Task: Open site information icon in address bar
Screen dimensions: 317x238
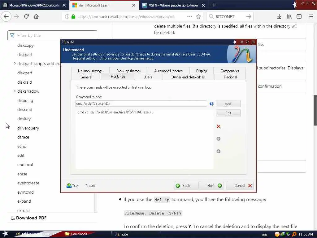Action: click(x=67, y=16)
